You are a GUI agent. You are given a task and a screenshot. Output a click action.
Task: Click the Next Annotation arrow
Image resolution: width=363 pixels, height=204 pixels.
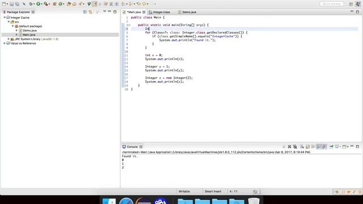tap(123, 4)
